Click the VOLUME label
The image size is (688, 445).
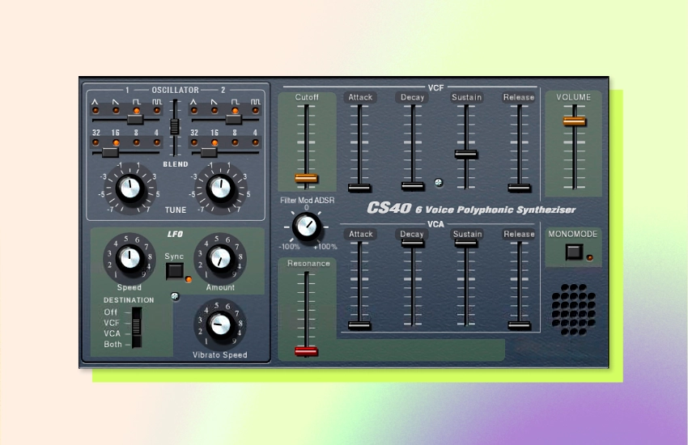pyautogui.click(x=574, y=97)
